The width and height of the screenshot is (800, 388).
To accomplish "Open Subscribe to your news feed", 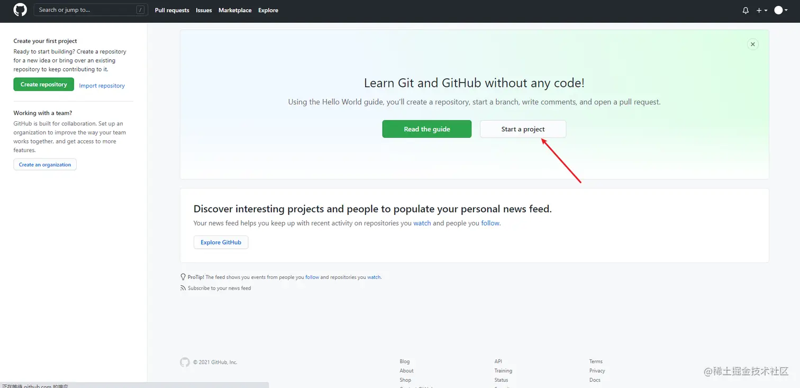I will (219, 288).
